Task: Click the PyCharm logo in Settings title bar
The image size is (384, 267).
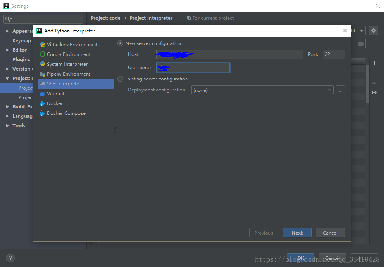Action: 6,6
